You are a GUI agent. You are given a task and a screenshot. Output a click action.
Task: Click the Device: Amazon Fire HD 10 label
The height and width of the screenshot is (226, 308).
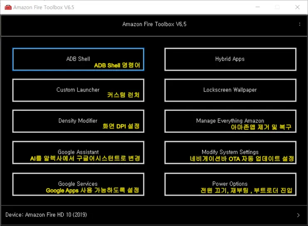(x=46, y=215)
